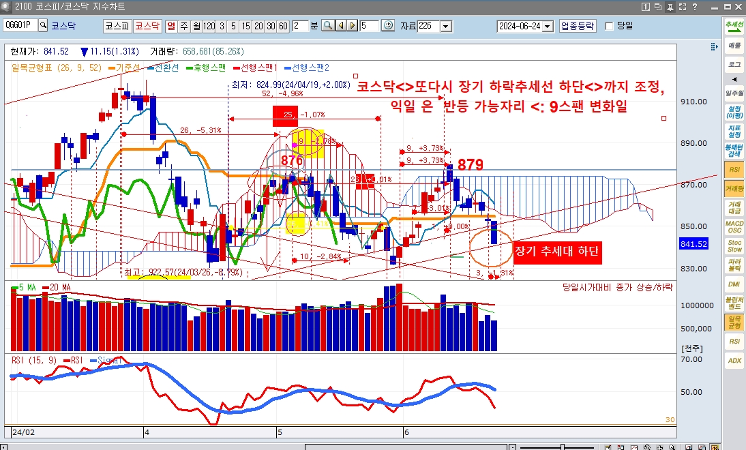Enable the 당일 checkbox
This screenshot has height=450, width=746.
(x=609, y=26)
